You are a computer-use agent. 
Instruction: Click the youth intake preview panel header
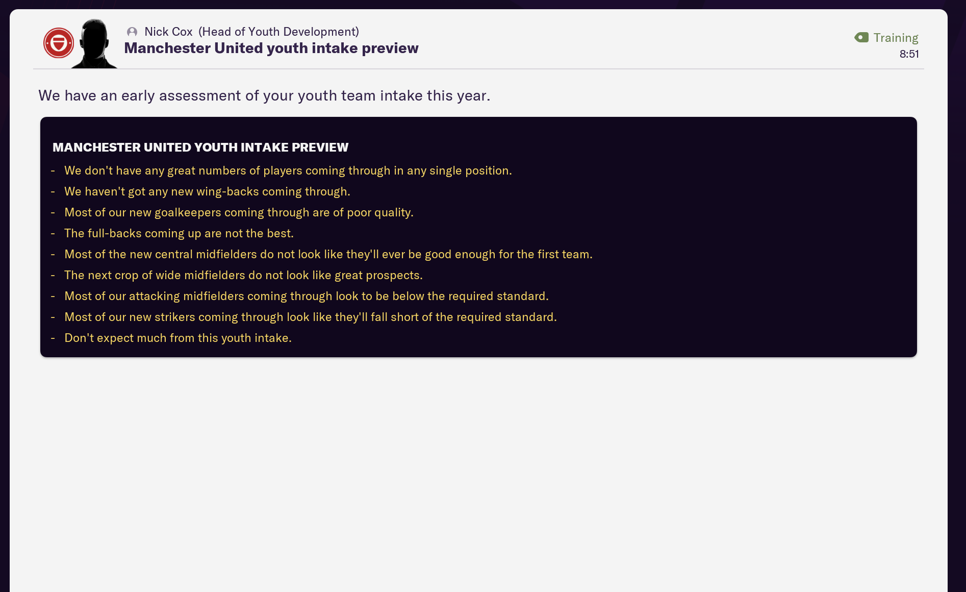point(200,147)
